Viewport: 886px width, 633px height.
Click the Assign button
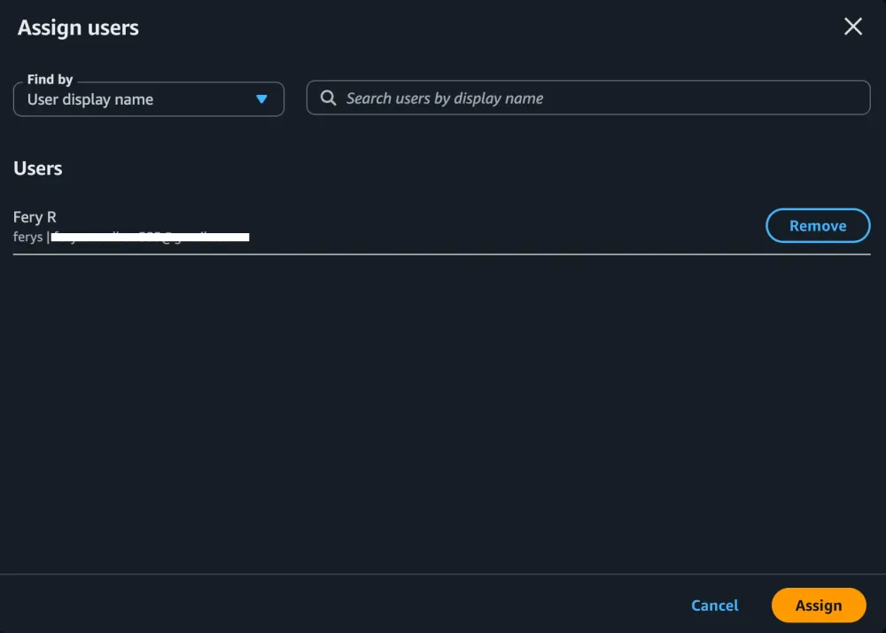[x=818, y=605]
